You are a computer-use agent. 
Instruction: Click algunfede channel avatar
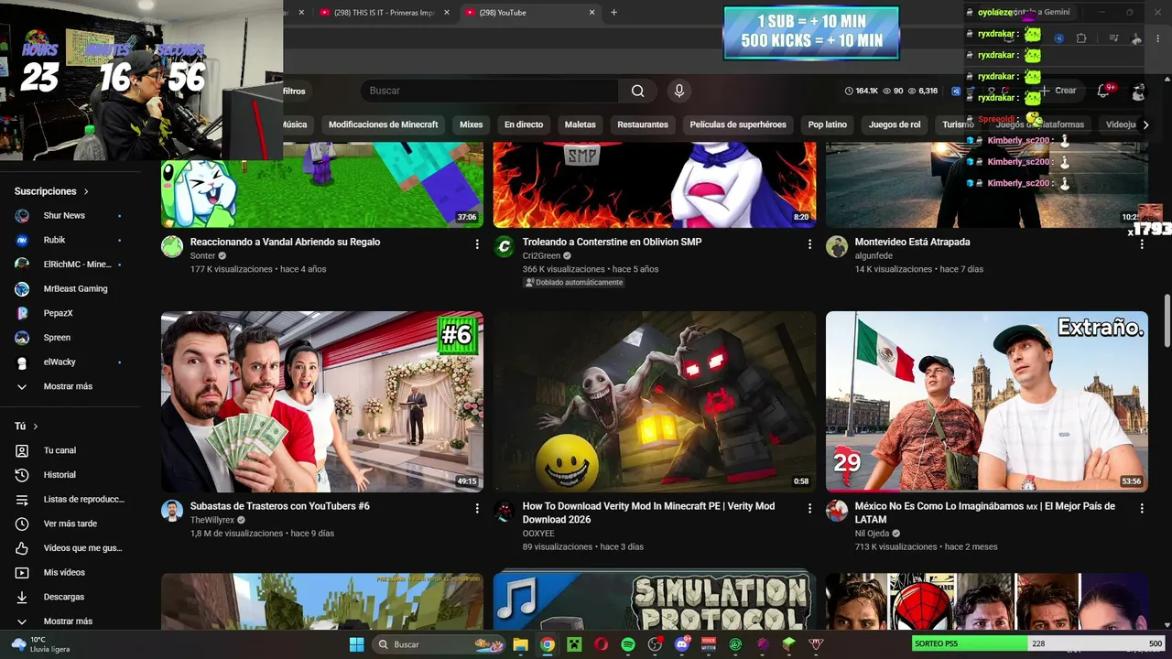(837, 246)
